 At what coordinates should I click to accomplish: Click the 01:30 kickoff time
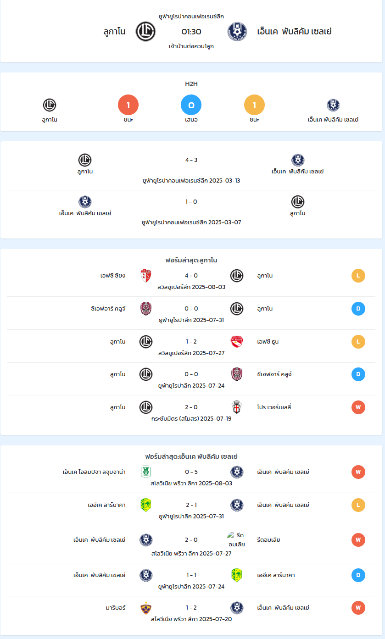(x=191, y=32)
